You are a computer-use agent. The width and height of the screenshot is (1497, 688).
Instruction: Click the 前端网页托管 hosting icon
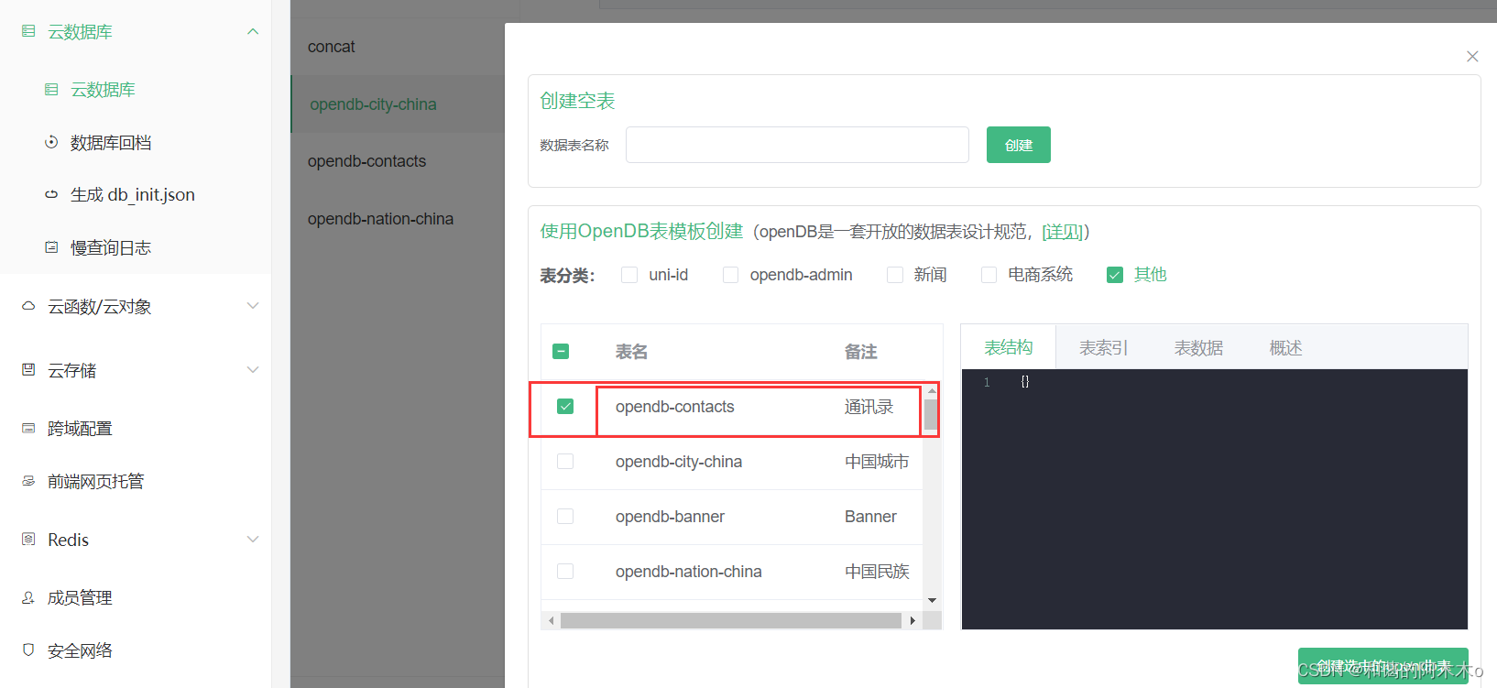click(28, 481)
